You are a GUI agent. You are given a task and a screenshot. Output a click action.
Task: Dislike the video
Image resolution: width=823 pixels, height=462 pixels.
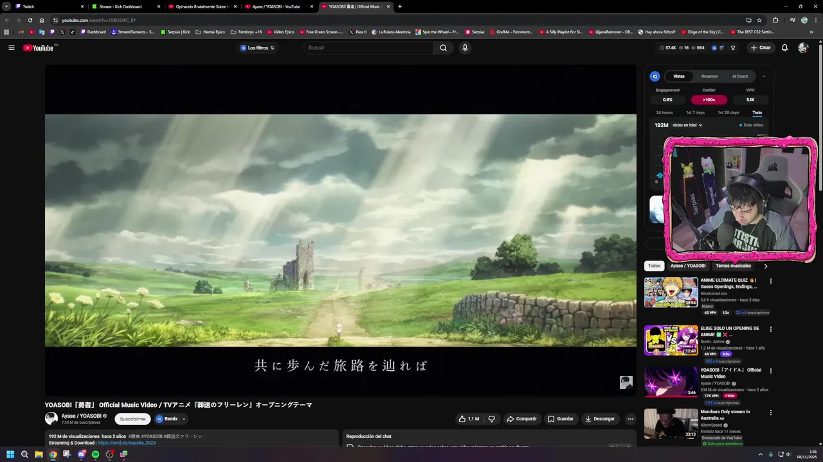[492, 419]
